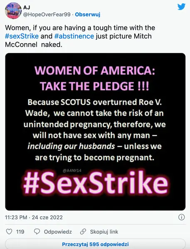Viewport: 190px width, 249px height.
Task: Read all 595 replies button
Action: point(95,244)
